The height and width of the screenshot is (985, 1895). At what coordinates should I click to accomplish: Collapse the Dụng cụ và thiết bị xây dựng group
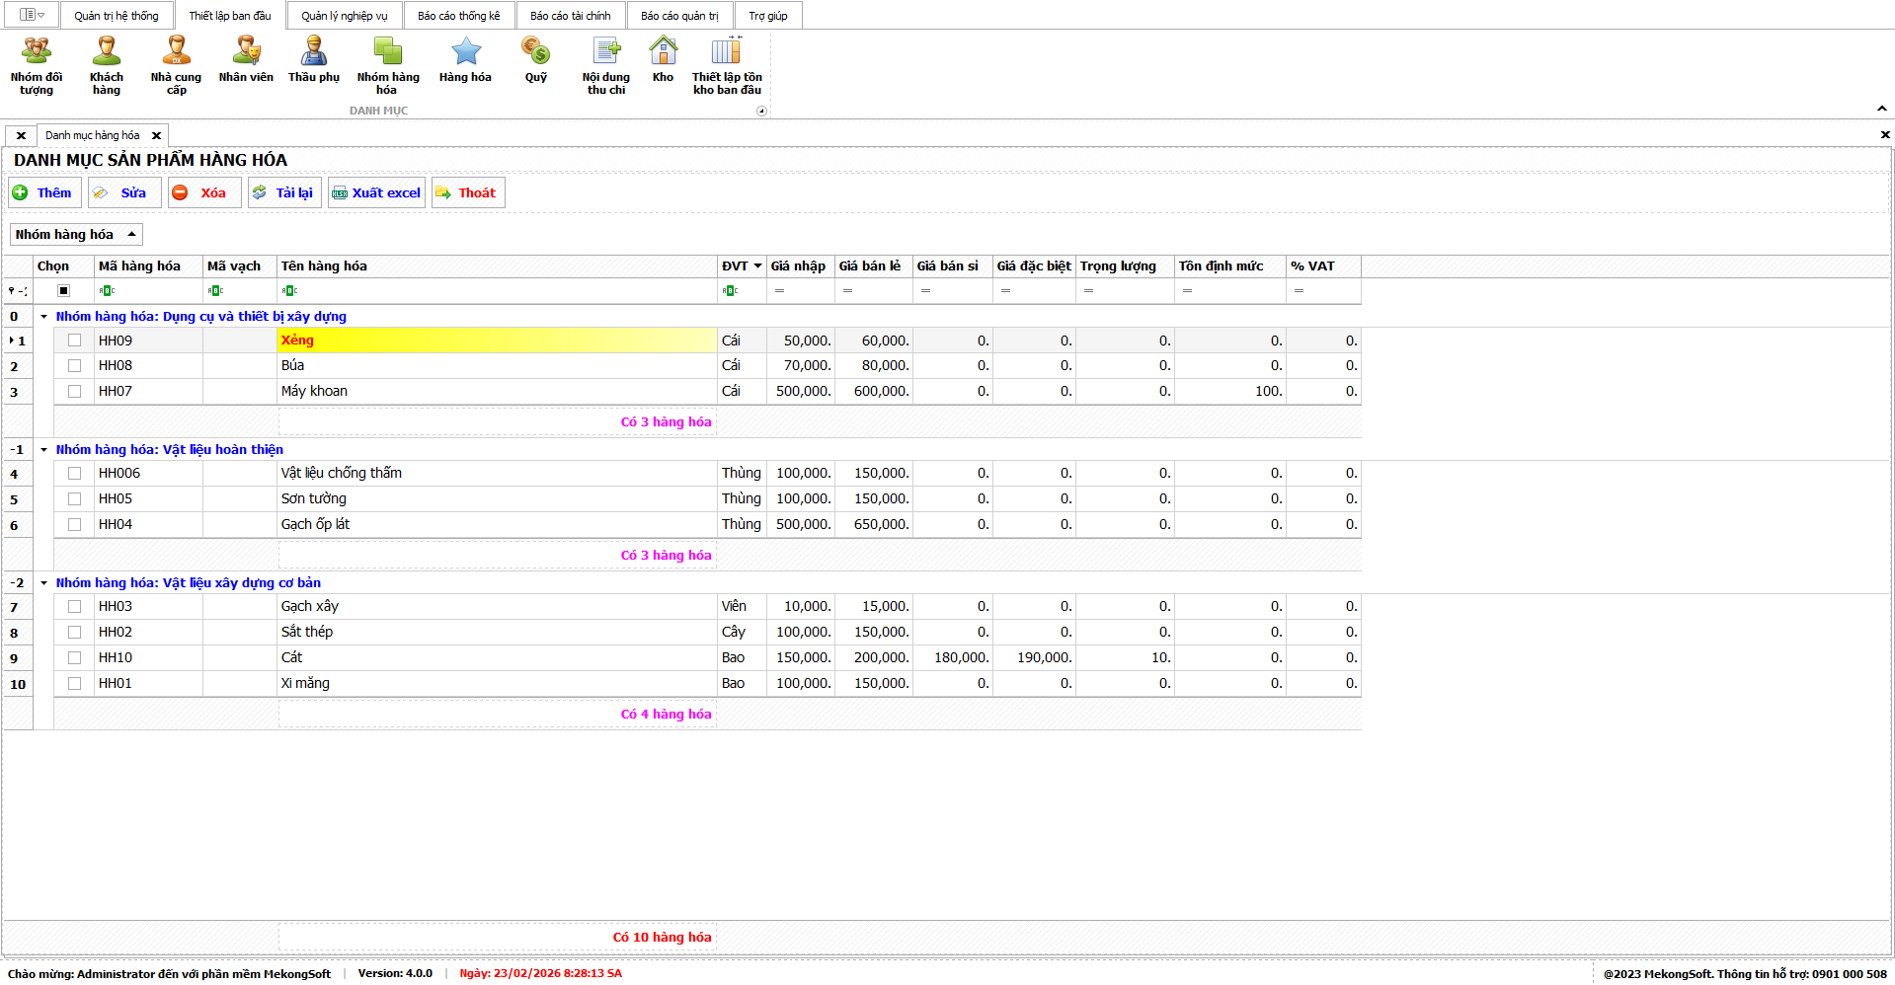(44, 317)
